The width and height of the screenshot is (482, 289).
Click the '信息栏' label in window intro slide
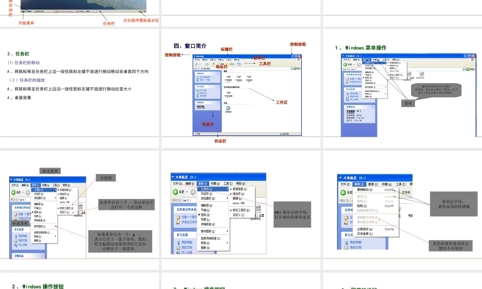point(208,124)
